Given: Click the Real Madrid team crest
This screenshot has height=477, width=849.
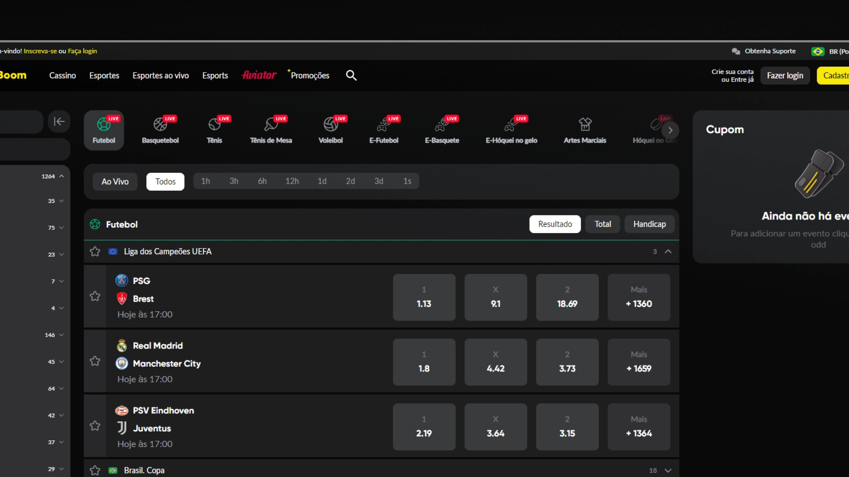Looking at the screenshot, I should click(x=122, y=345).
